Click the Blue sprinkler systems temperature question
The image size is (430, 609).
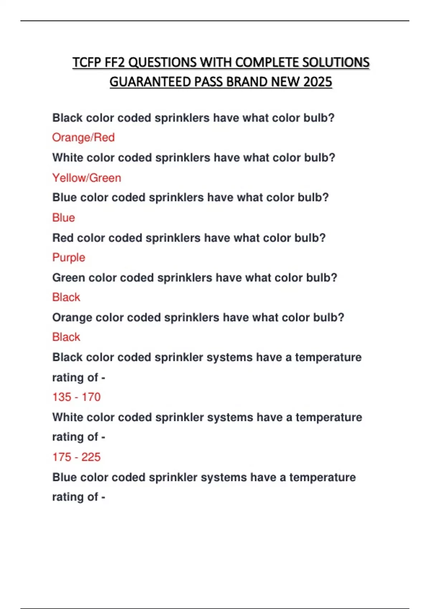204,487
